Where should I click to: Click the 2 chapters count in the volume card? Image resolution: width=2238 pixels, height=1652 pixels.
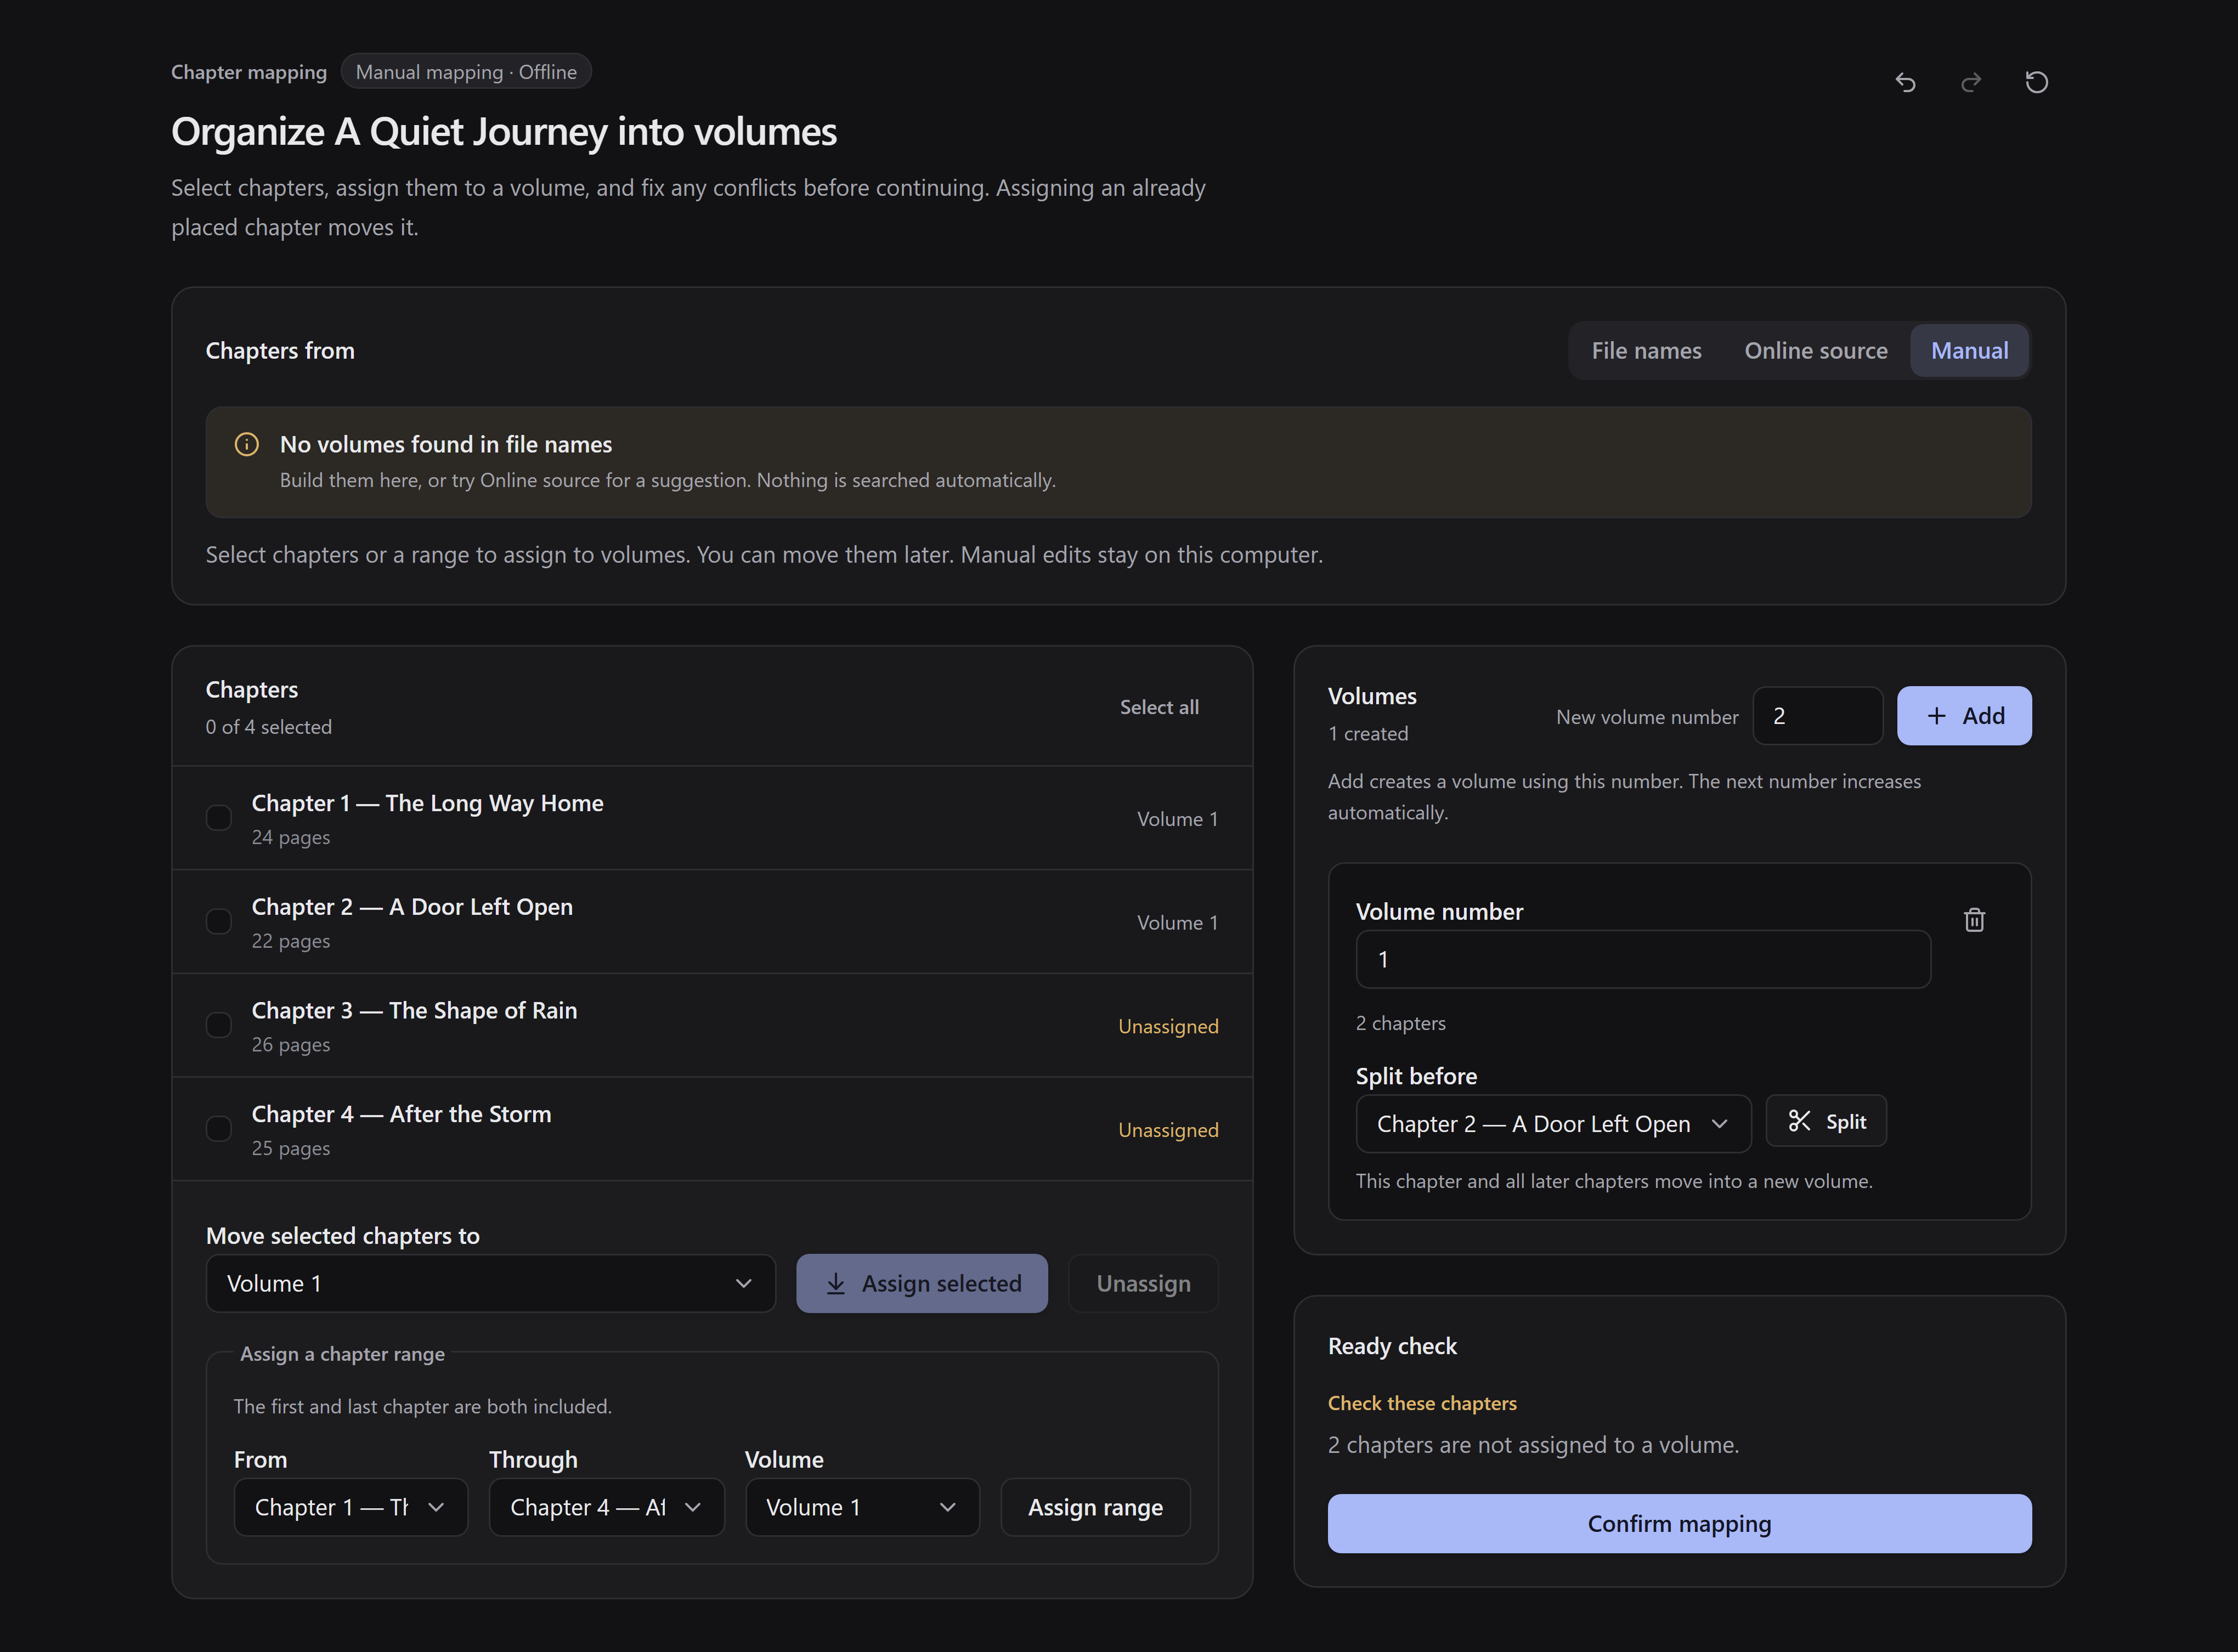coord(1400,1023)
